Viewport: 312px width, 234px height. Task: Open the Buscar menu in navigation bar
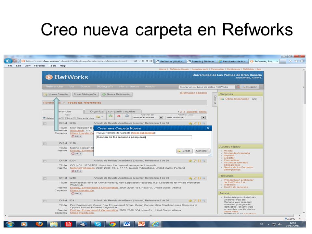pyautogui.click(x=85, y=86)
